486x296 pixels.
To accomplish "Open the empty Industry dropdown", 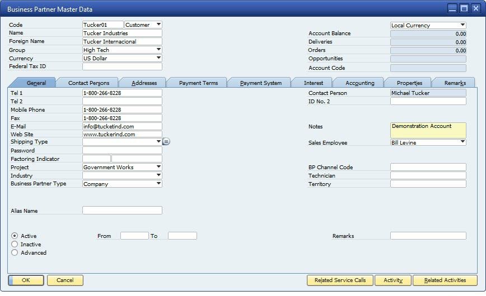I will (x=122, y=175).
